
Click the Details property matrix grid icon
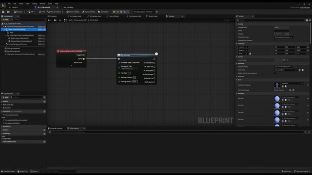(x=307, y=20)
